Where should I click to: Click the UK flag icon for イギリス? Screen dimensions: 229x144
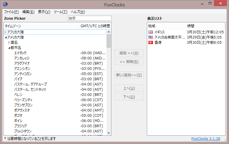[150, 32]
